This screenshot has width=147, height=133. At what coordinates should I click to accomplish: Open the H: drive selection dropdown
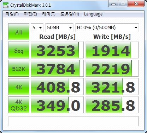(x=107, y=27)
